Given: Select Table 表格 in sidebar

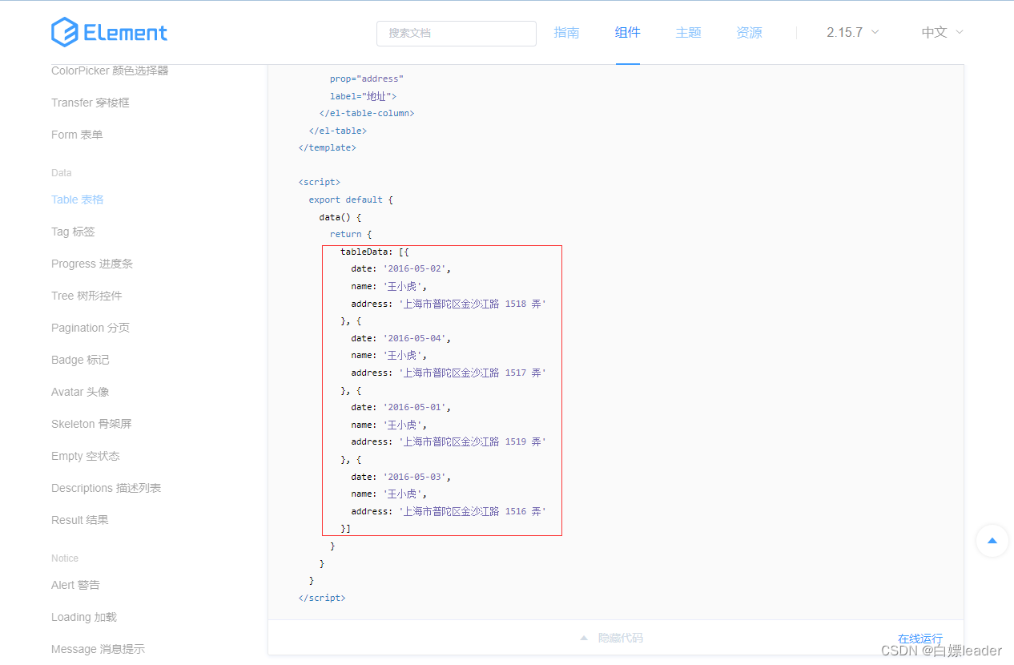Looking at the screenshot, I should (x=78, y=199).
